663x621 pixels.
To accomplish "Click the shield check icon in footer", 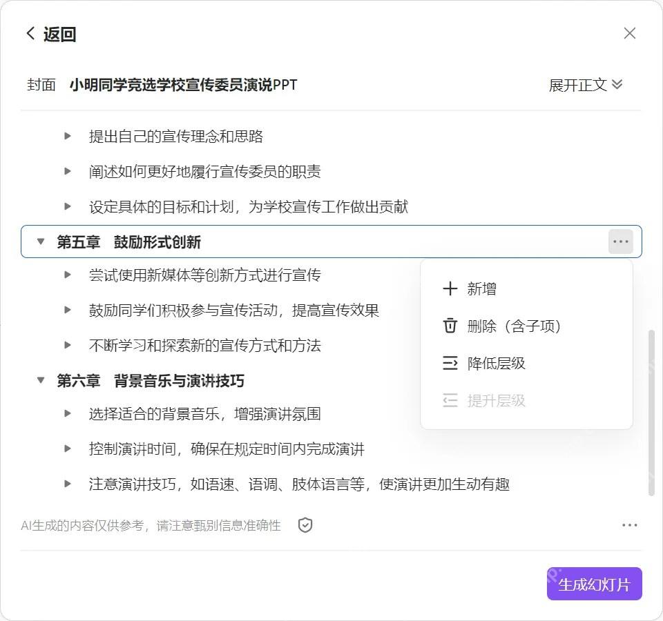I will pos(305,525).
